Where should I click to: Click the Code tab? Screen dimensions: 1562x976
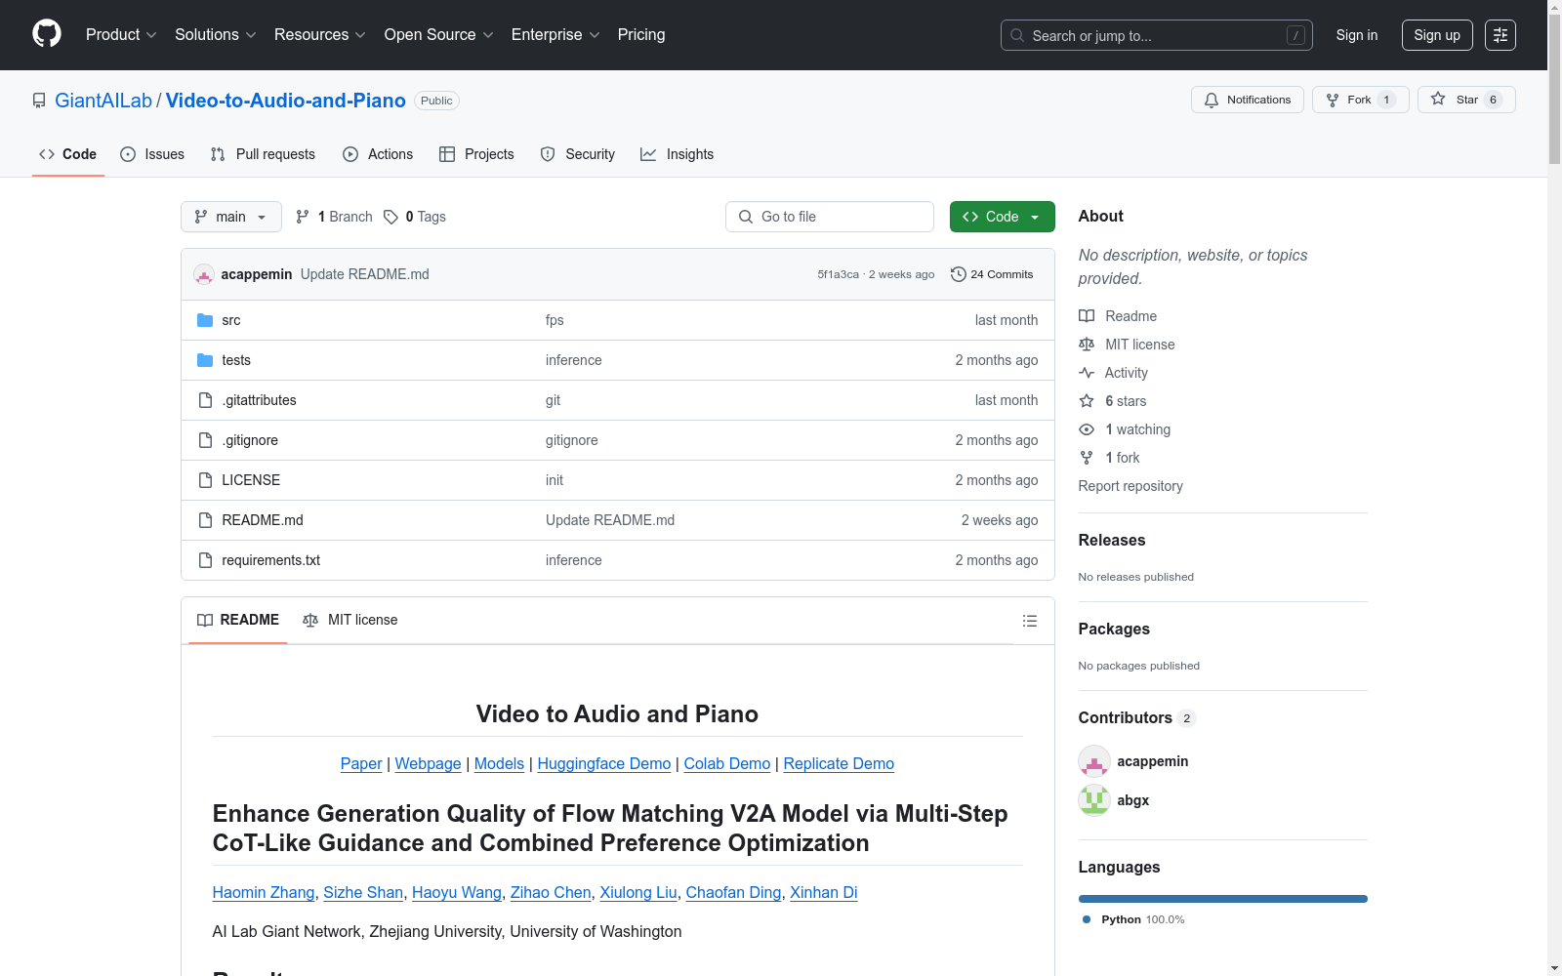(x=68, y=154)
